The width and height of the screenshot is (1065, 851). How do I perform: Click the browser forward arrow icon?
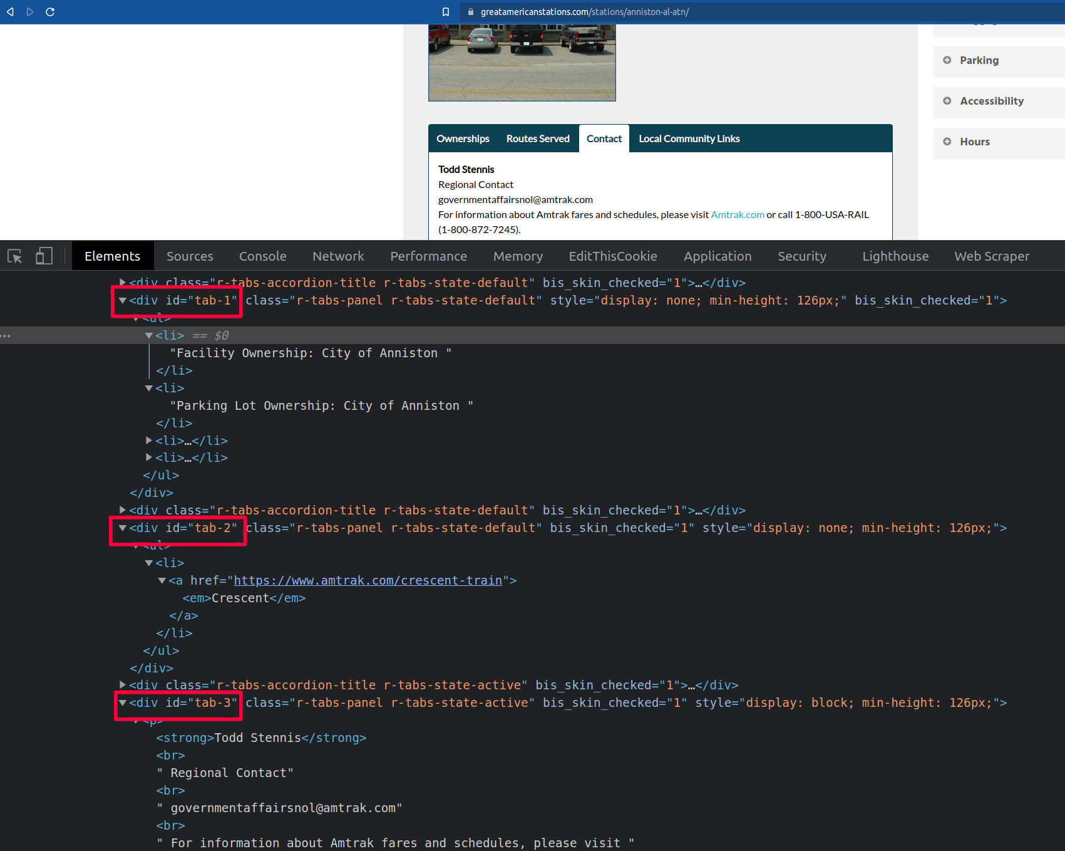[30, 12]
